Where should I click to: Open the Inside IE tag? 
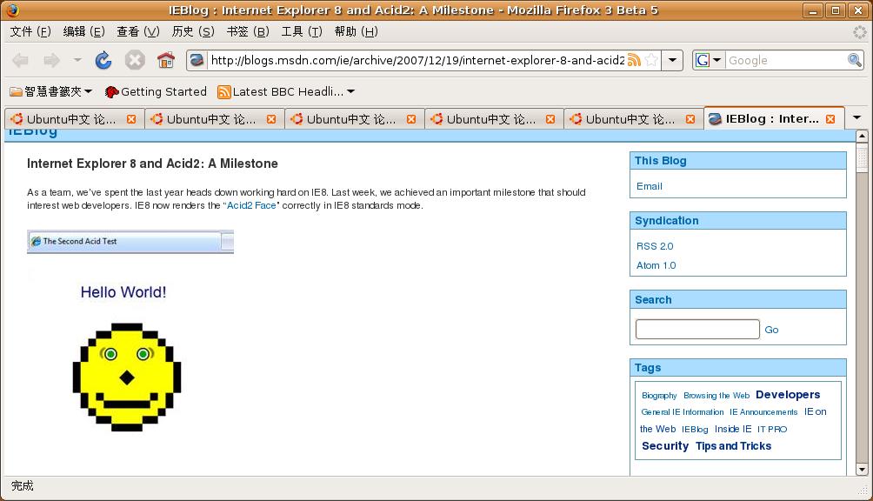[733, 429]
